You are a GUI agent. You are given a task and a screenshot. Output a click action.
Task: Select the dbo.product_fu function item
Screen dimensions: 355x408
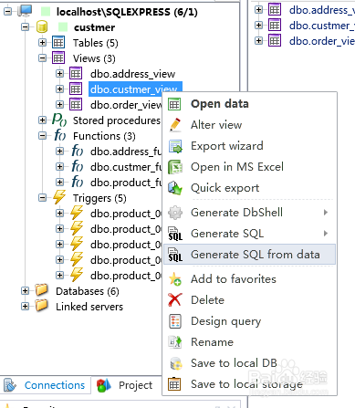[126, 183]
